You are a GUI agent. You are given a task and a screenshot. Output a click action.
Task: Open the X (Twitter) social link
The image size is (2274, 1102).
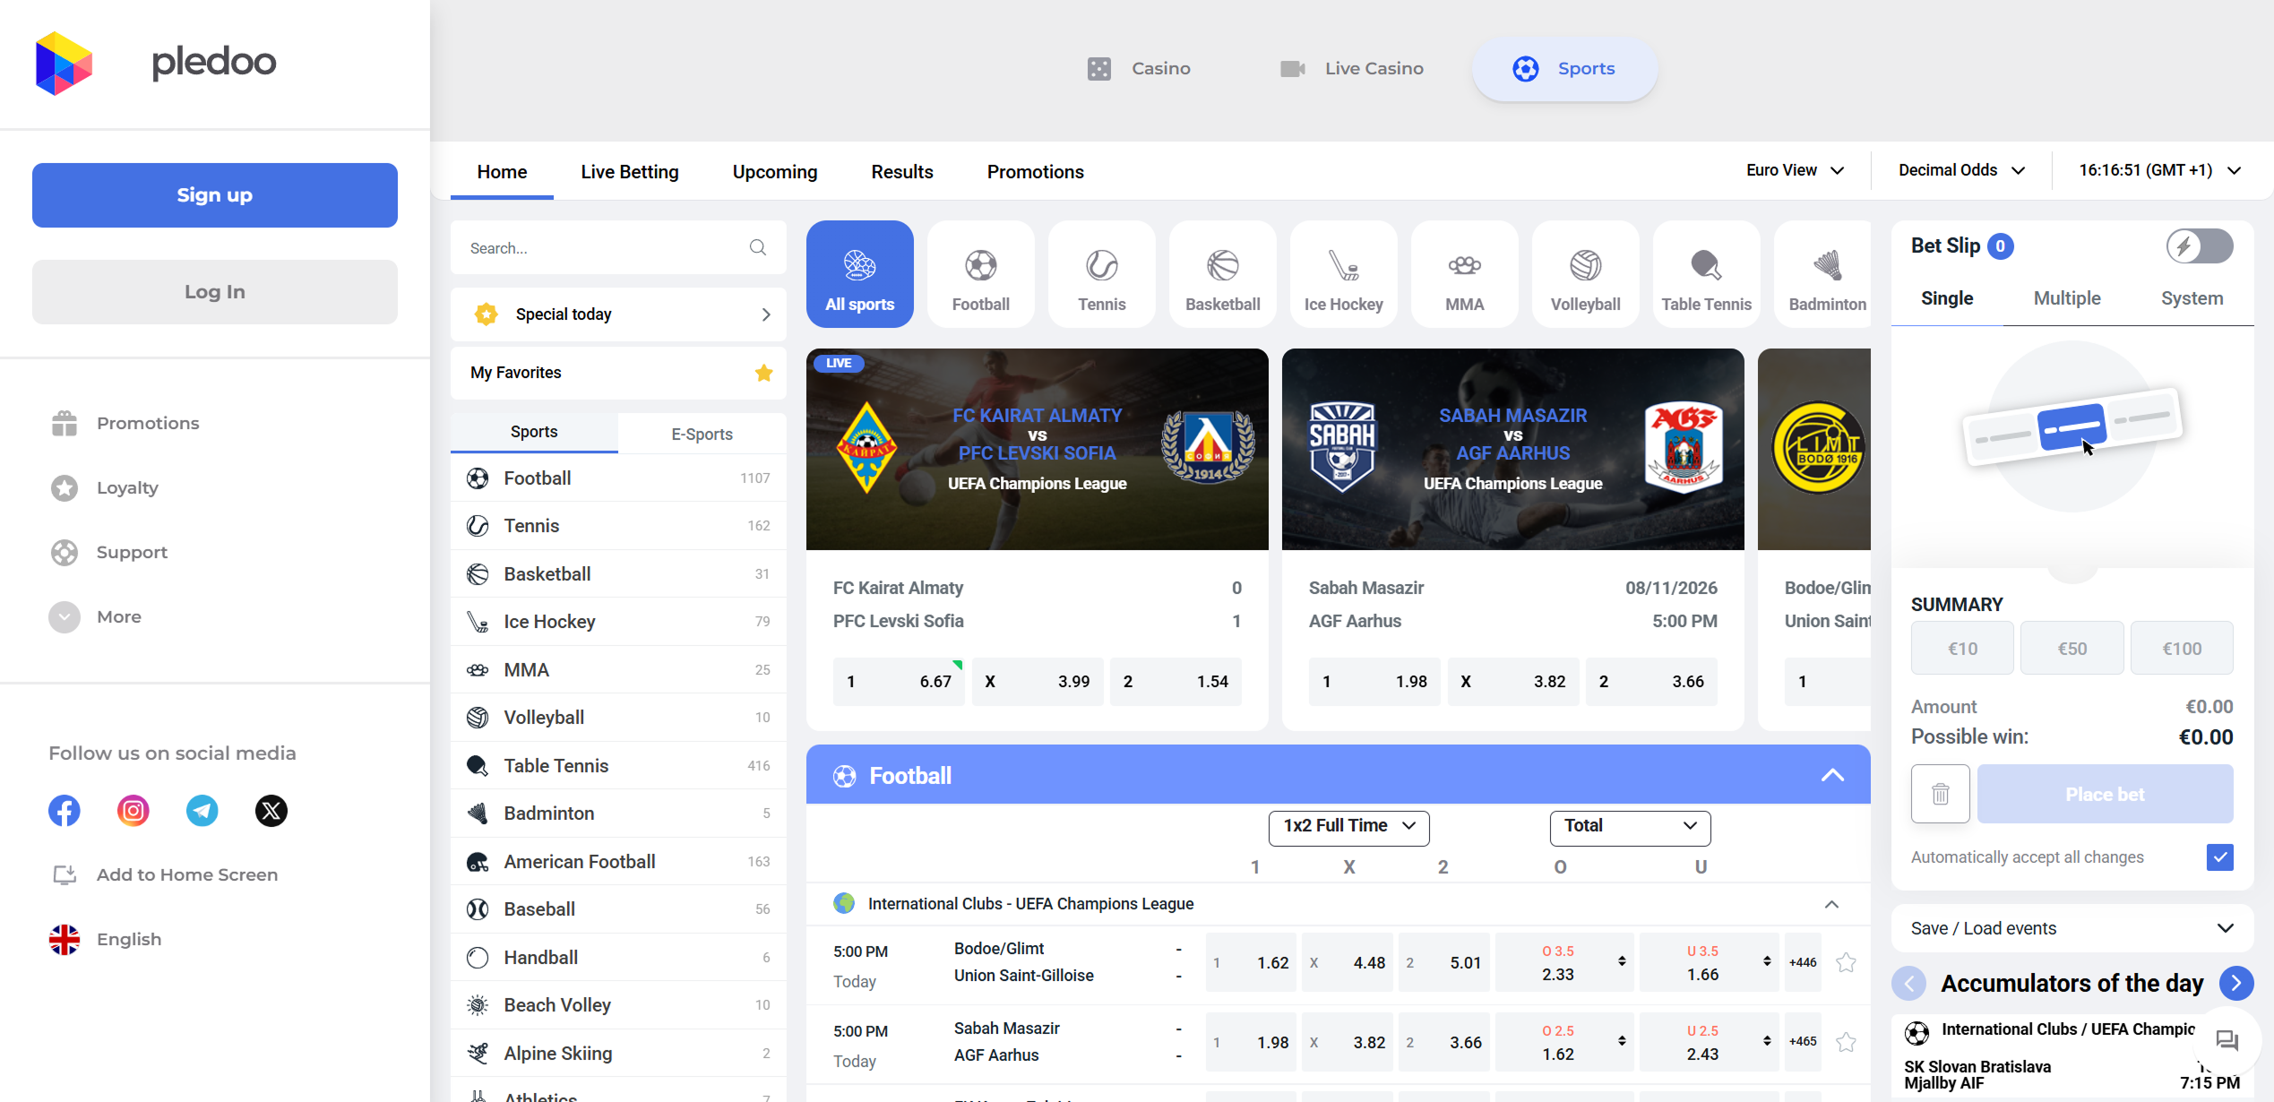[271, 811]
